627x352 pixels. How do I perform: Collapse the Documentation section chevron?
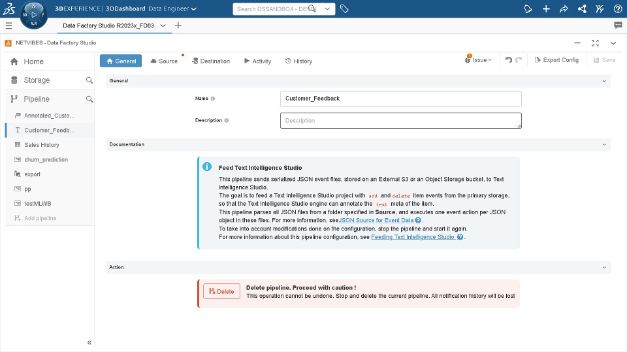604,144
